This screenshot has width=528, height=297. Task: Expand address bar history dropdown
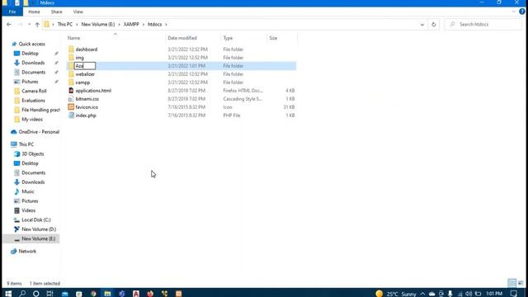click(x=422, y=24)
